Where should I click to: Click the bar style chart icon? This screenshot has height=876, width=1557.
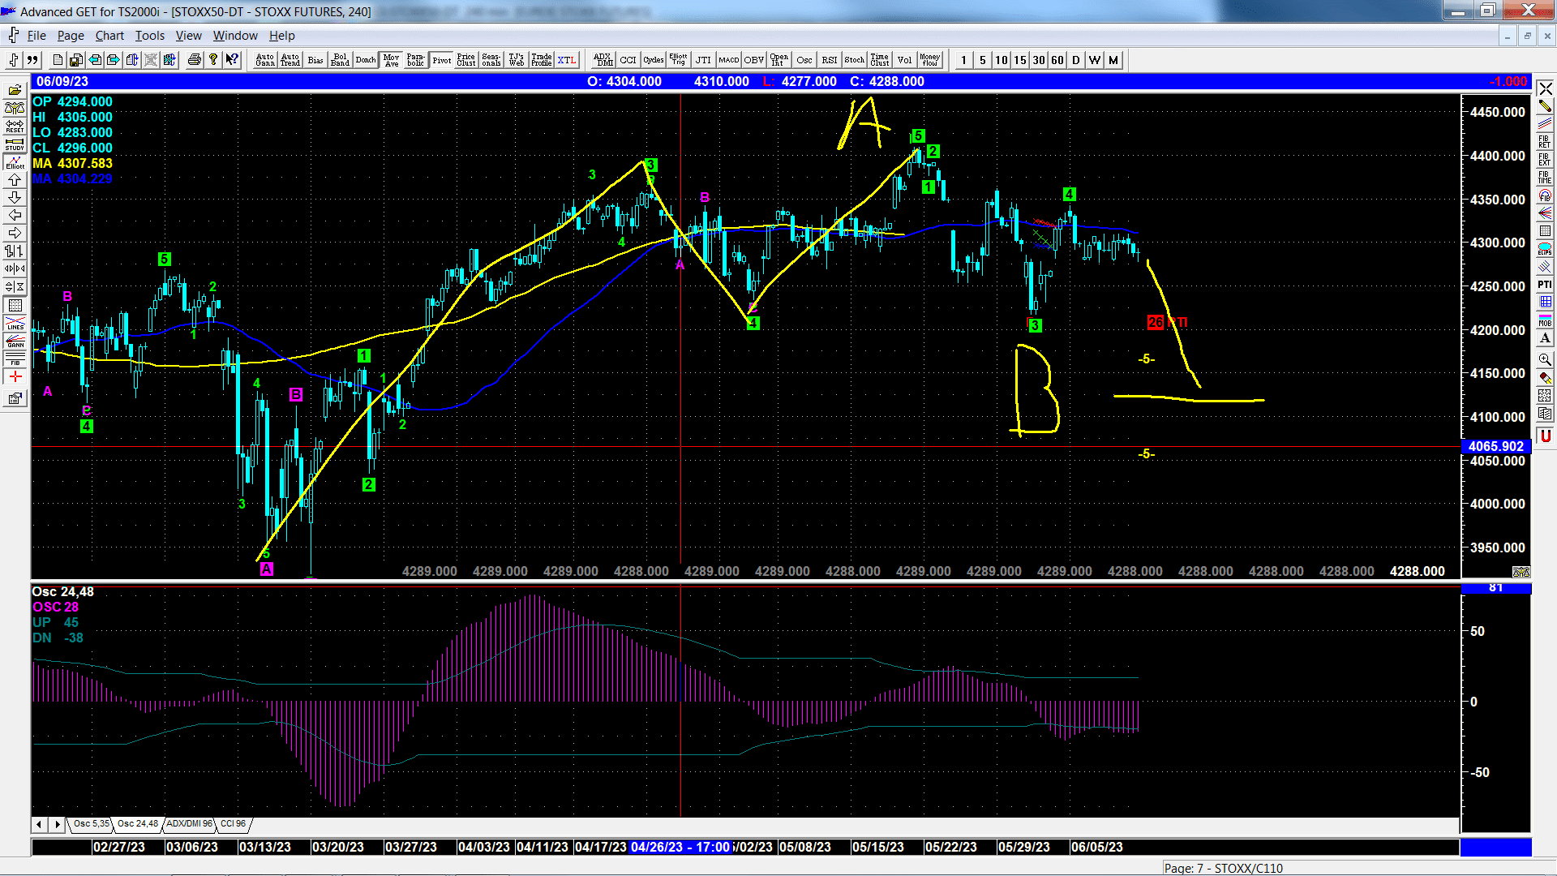click(x=15, y=251)
